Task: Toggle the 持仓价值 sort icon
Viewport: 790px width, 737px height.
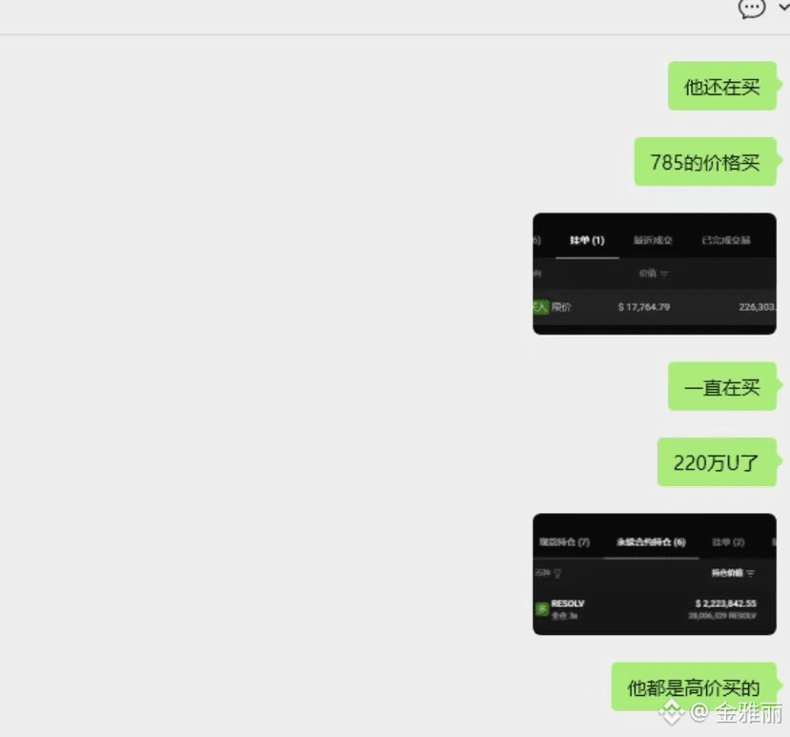Action: coord(751,574)
